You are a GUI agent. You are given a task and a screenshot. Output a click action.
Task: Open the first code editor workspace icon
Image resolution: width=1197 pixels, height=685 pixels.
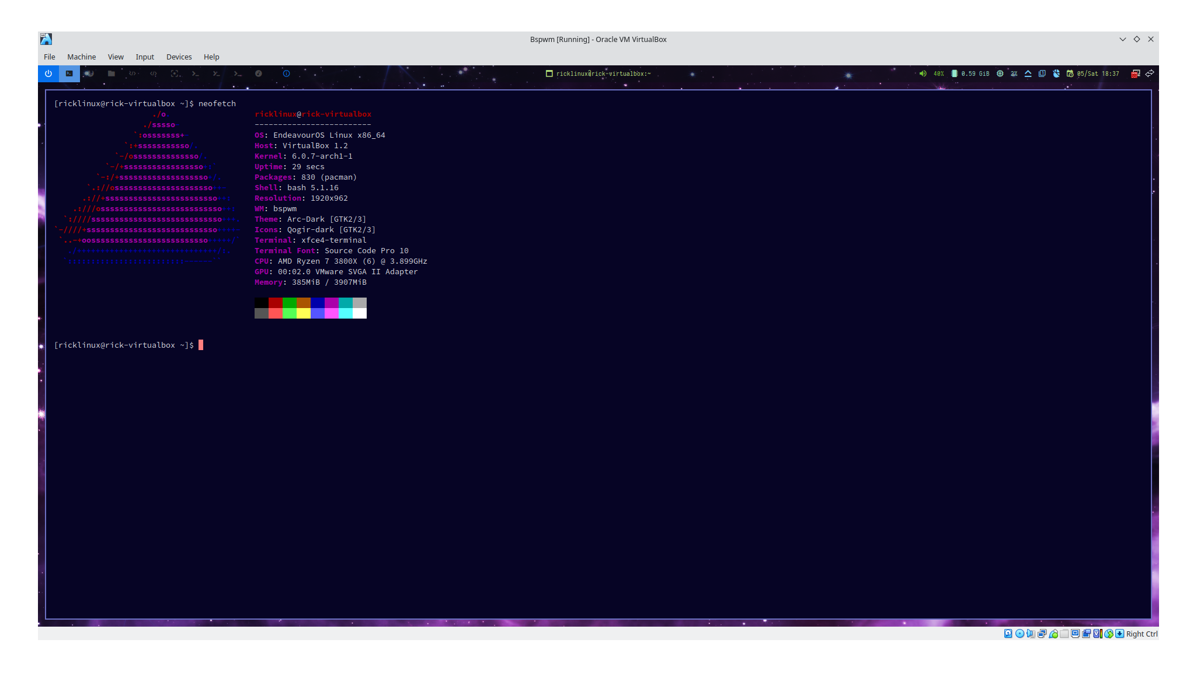133,74
